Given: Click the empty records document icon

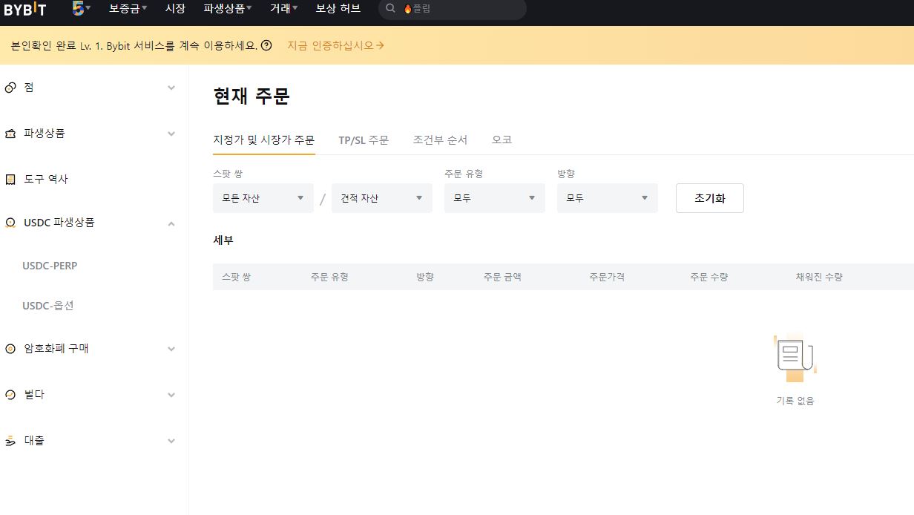Looking at the screenshot, I should 795,358.
